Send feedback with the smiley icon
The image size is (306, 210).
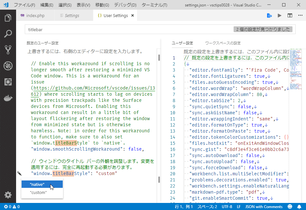[290, 207]
